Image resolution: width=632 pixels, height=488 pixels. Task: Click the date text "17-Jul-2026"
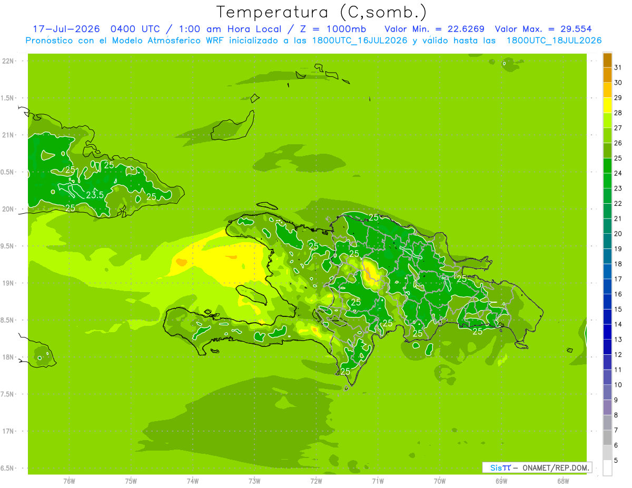66,29
